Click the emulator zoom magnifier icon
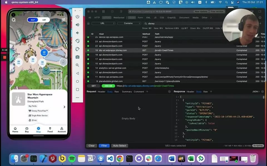This screenshot has width=267, height=166. coord(77,65)
